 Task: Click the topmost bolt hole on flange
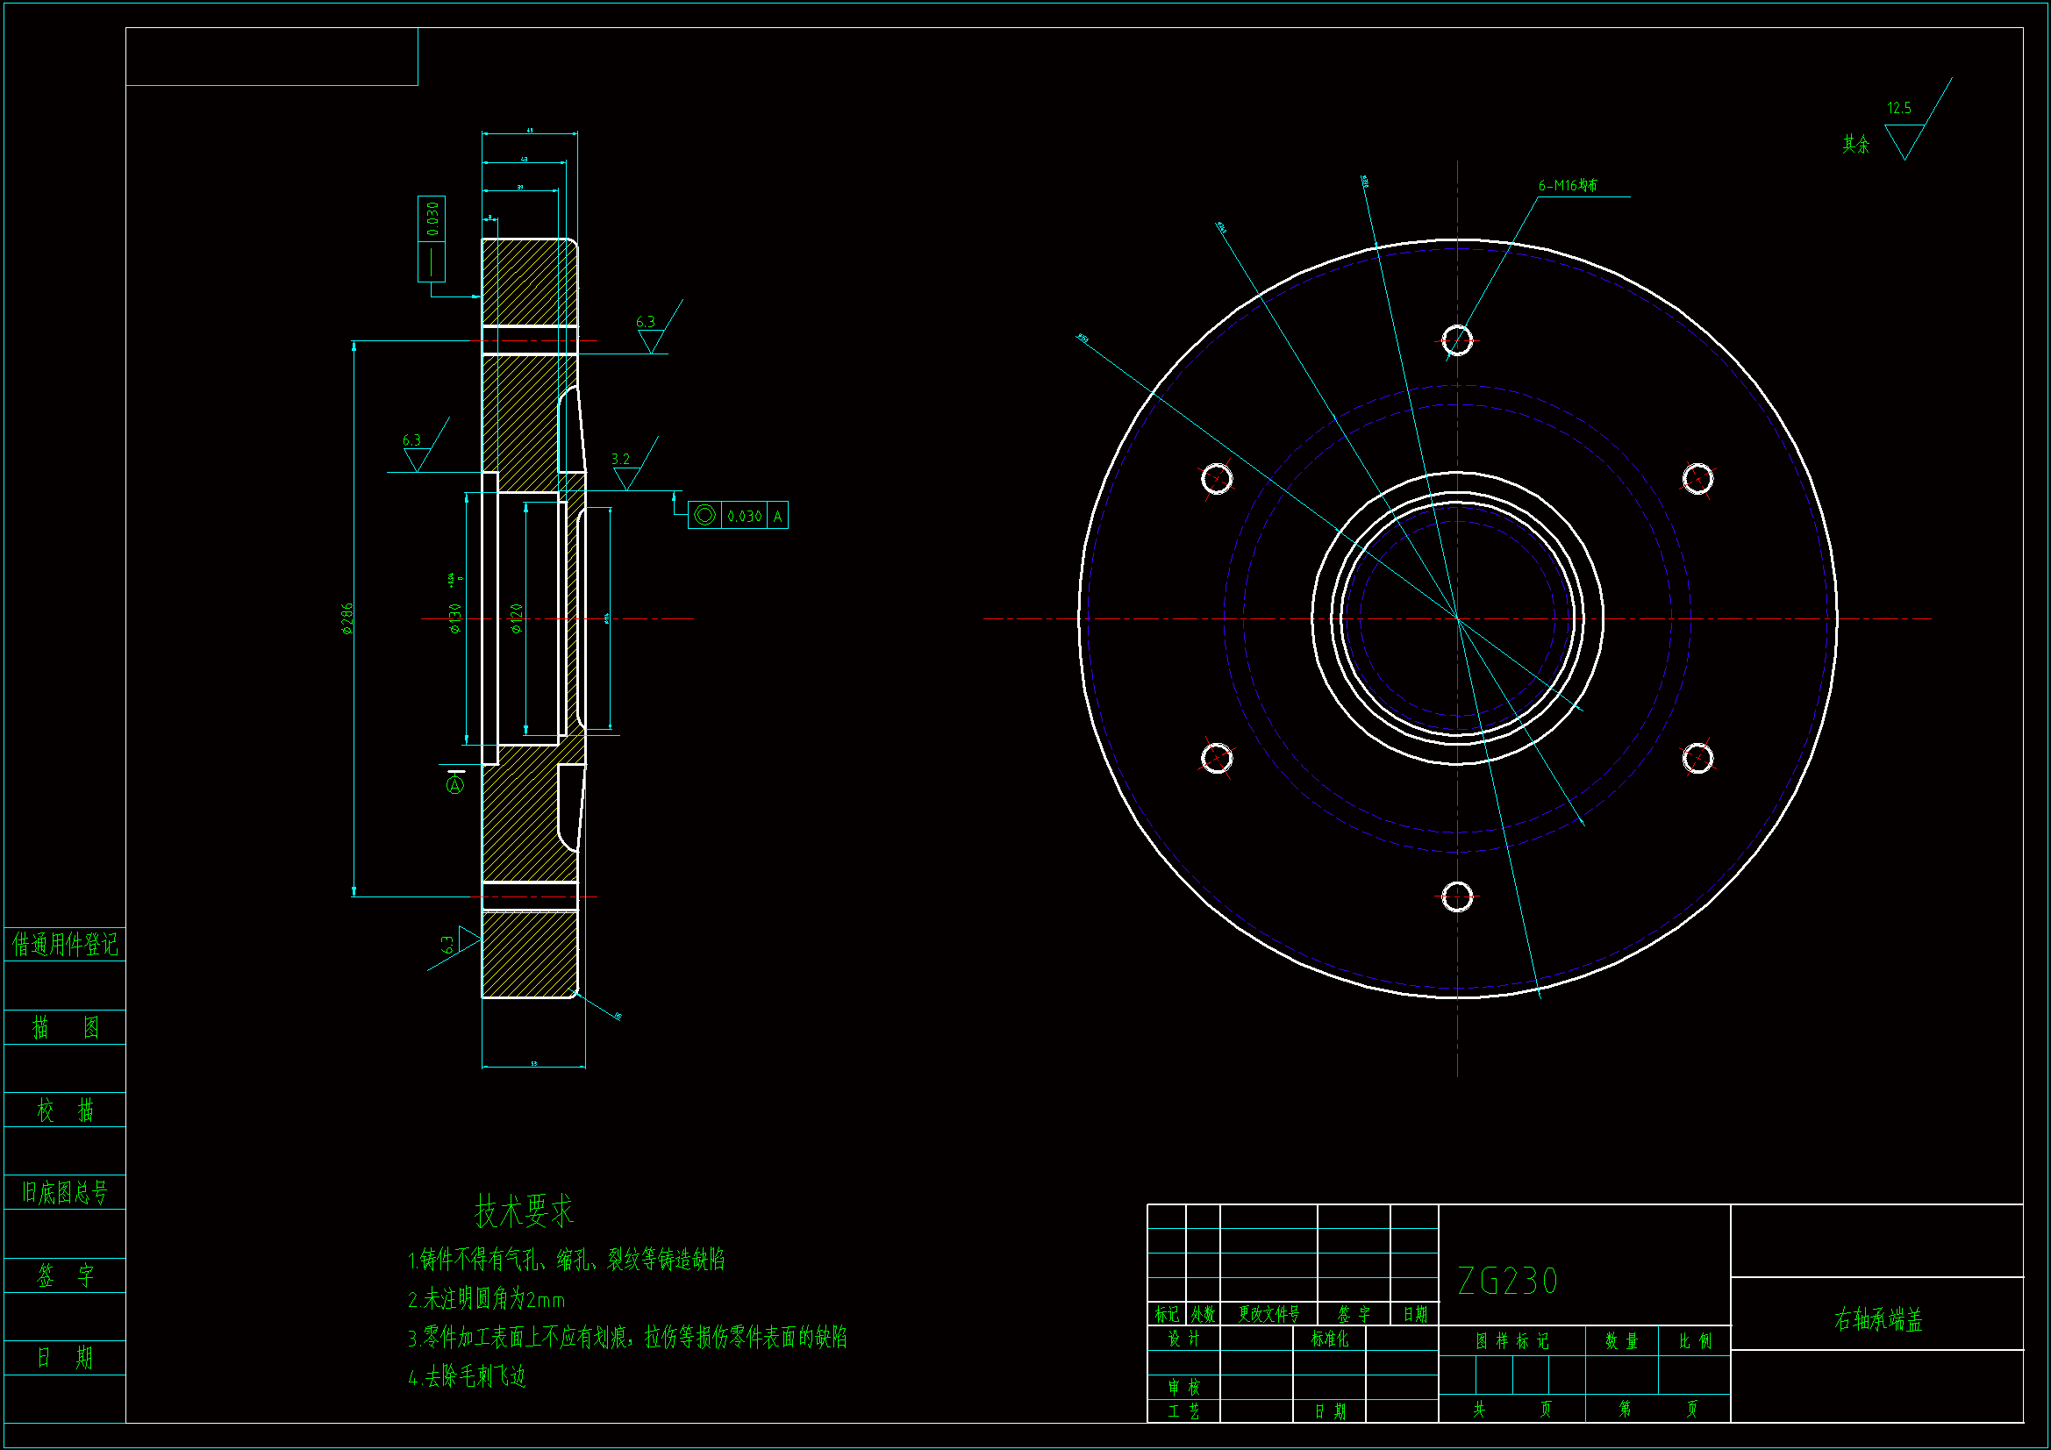1457,340
